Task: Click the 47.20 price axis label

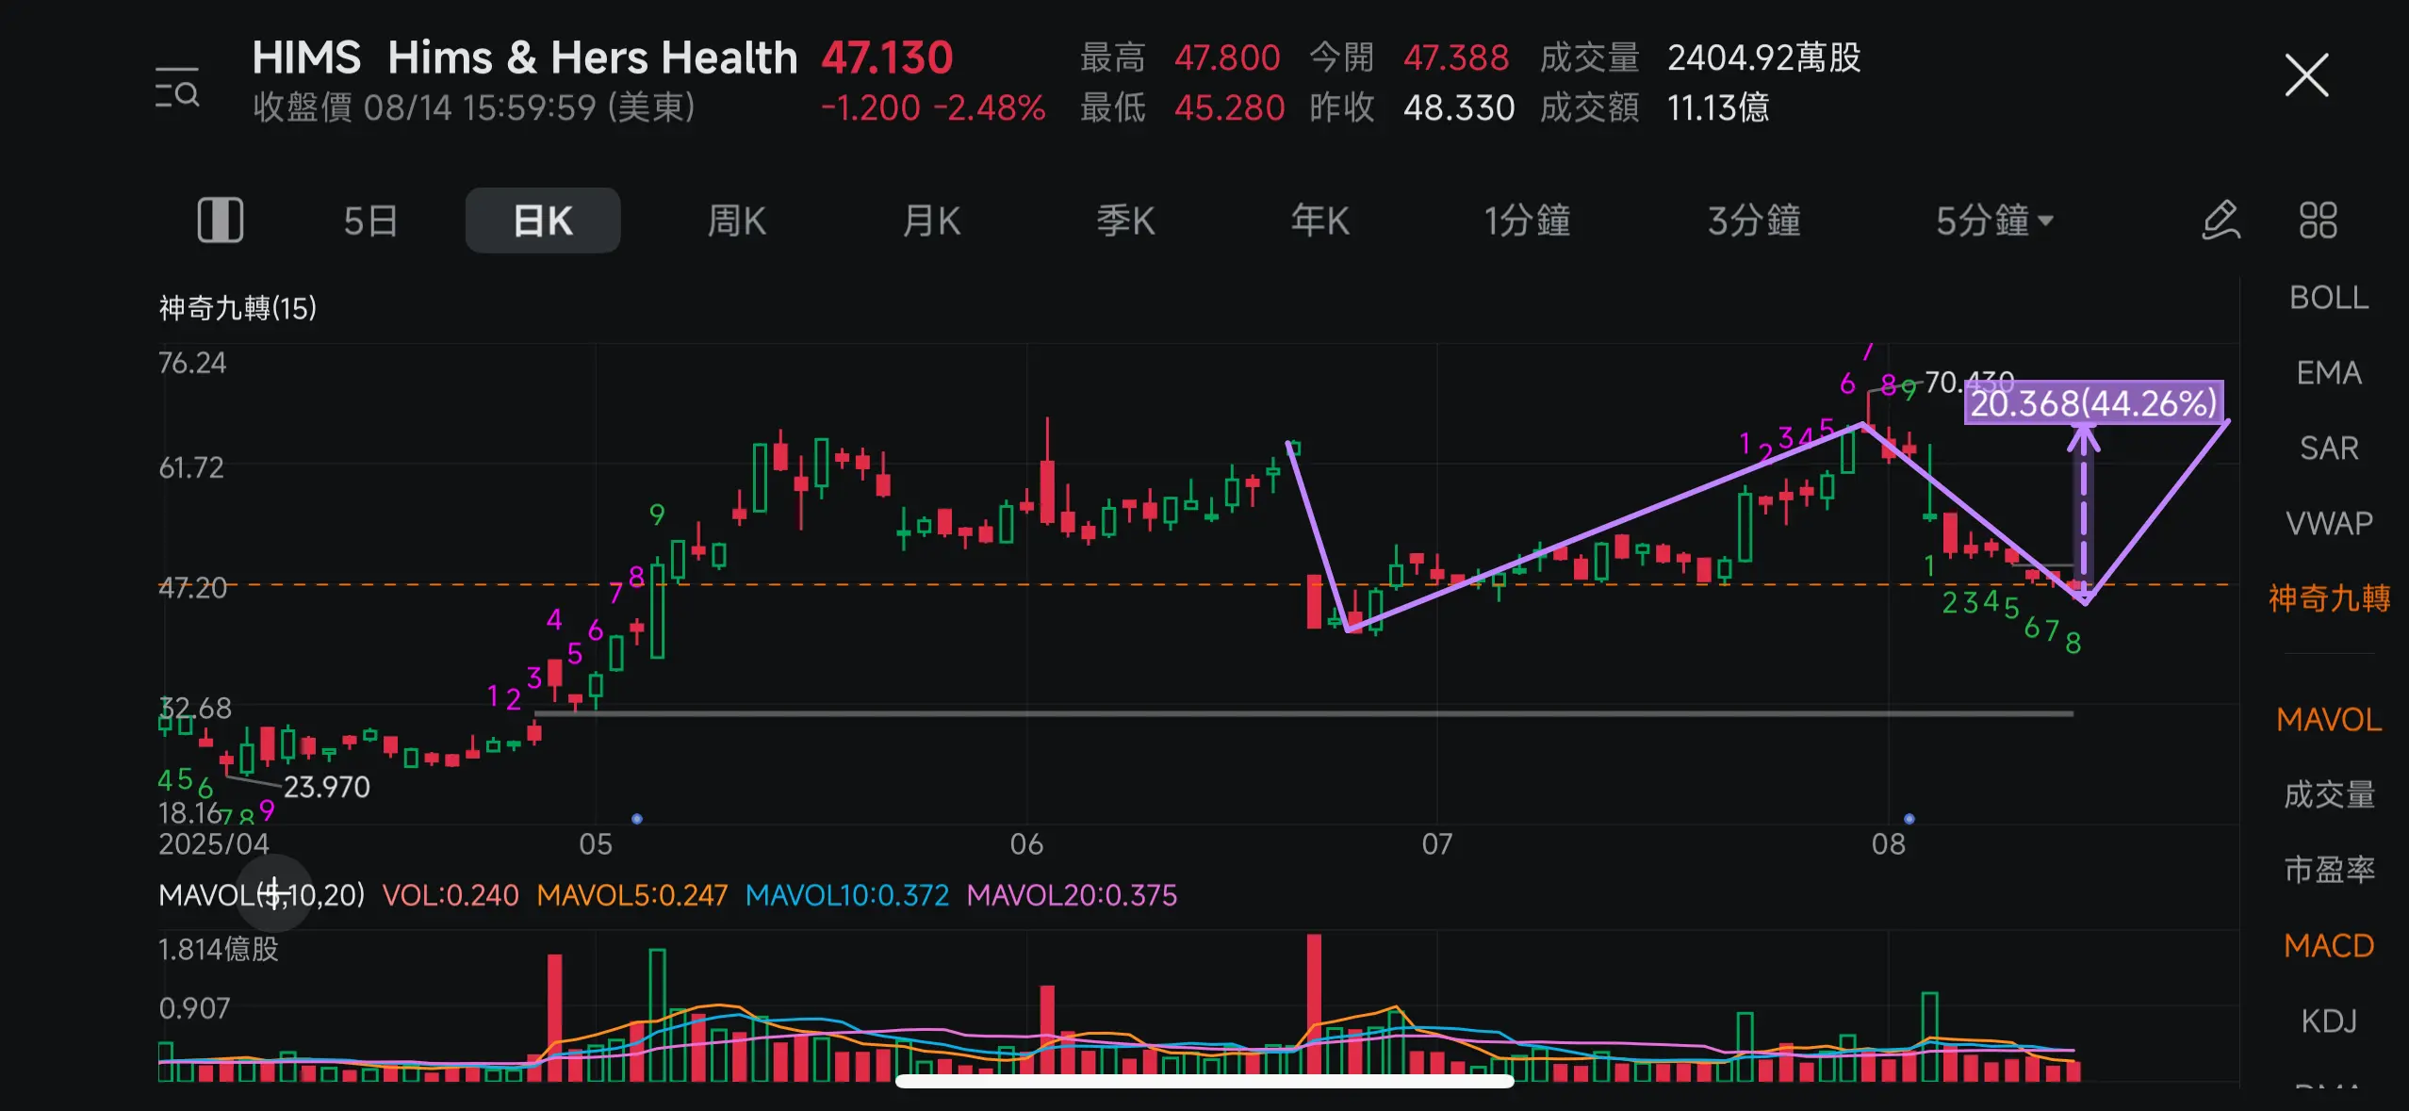Action: [x=192, y=588]
